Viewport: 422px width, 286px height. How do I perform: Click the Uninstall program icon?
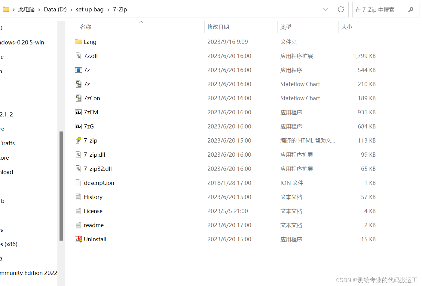pos(78,239)
